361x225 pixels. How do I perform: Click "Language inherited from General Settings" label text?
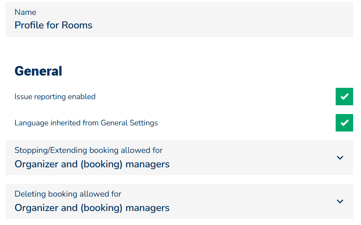[x=86, y=123]
